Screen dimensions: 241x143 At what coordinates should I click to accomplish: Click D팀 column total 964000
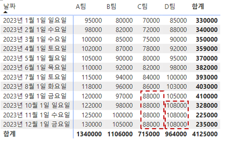point(176,134)
